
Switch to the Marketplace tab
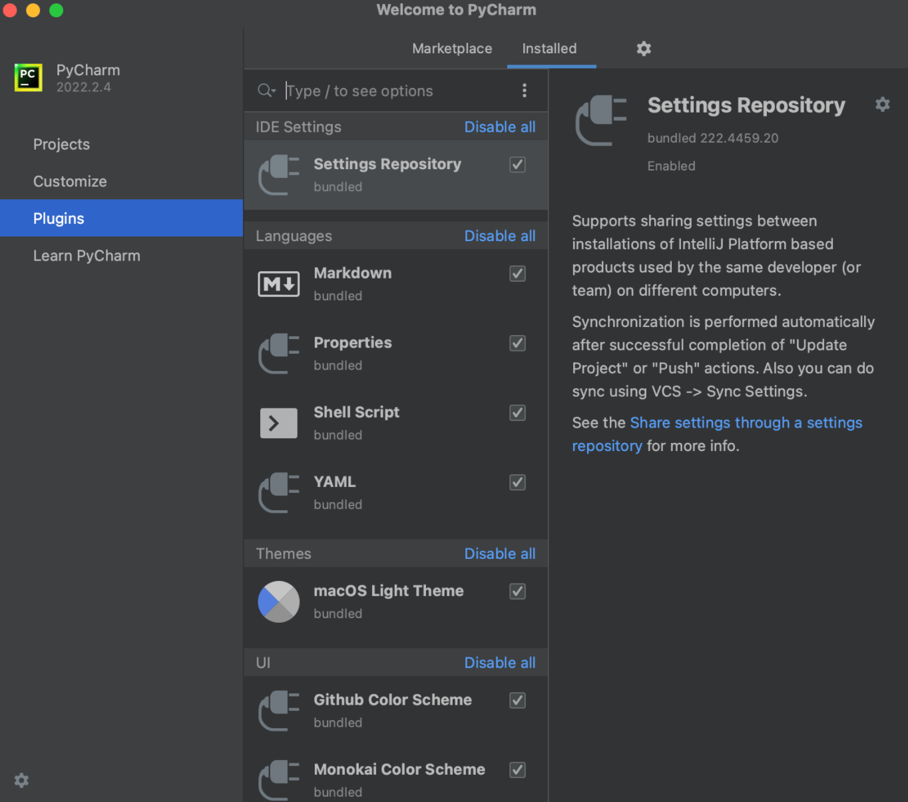click(452, 49)
